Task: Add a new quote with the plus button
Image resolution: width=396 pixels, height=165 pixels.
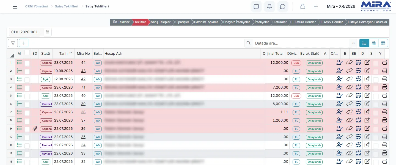Action: (x=24, y=43)
